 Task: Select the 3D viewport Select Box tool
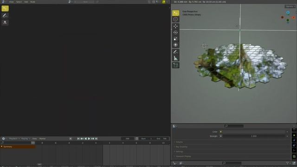(x=175, y=13)
